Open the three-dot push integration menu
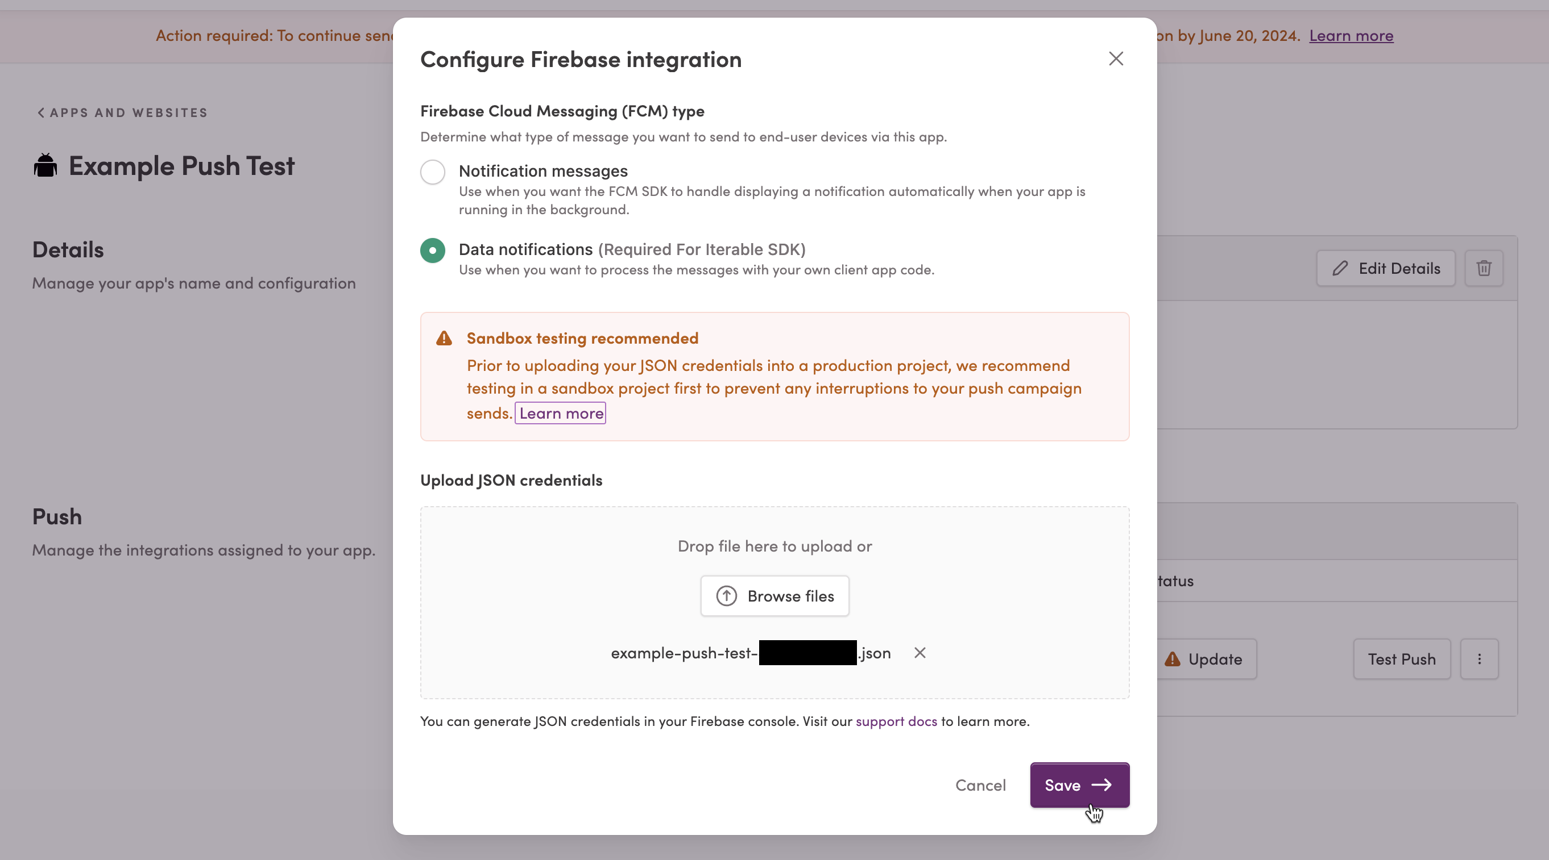 pos(1479,659)
